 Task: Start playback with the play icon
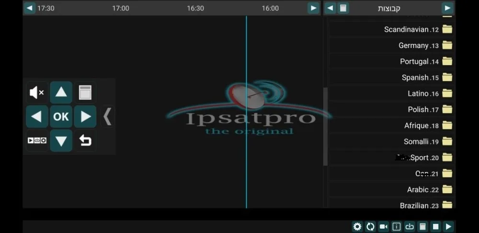(x=448, y=227)
